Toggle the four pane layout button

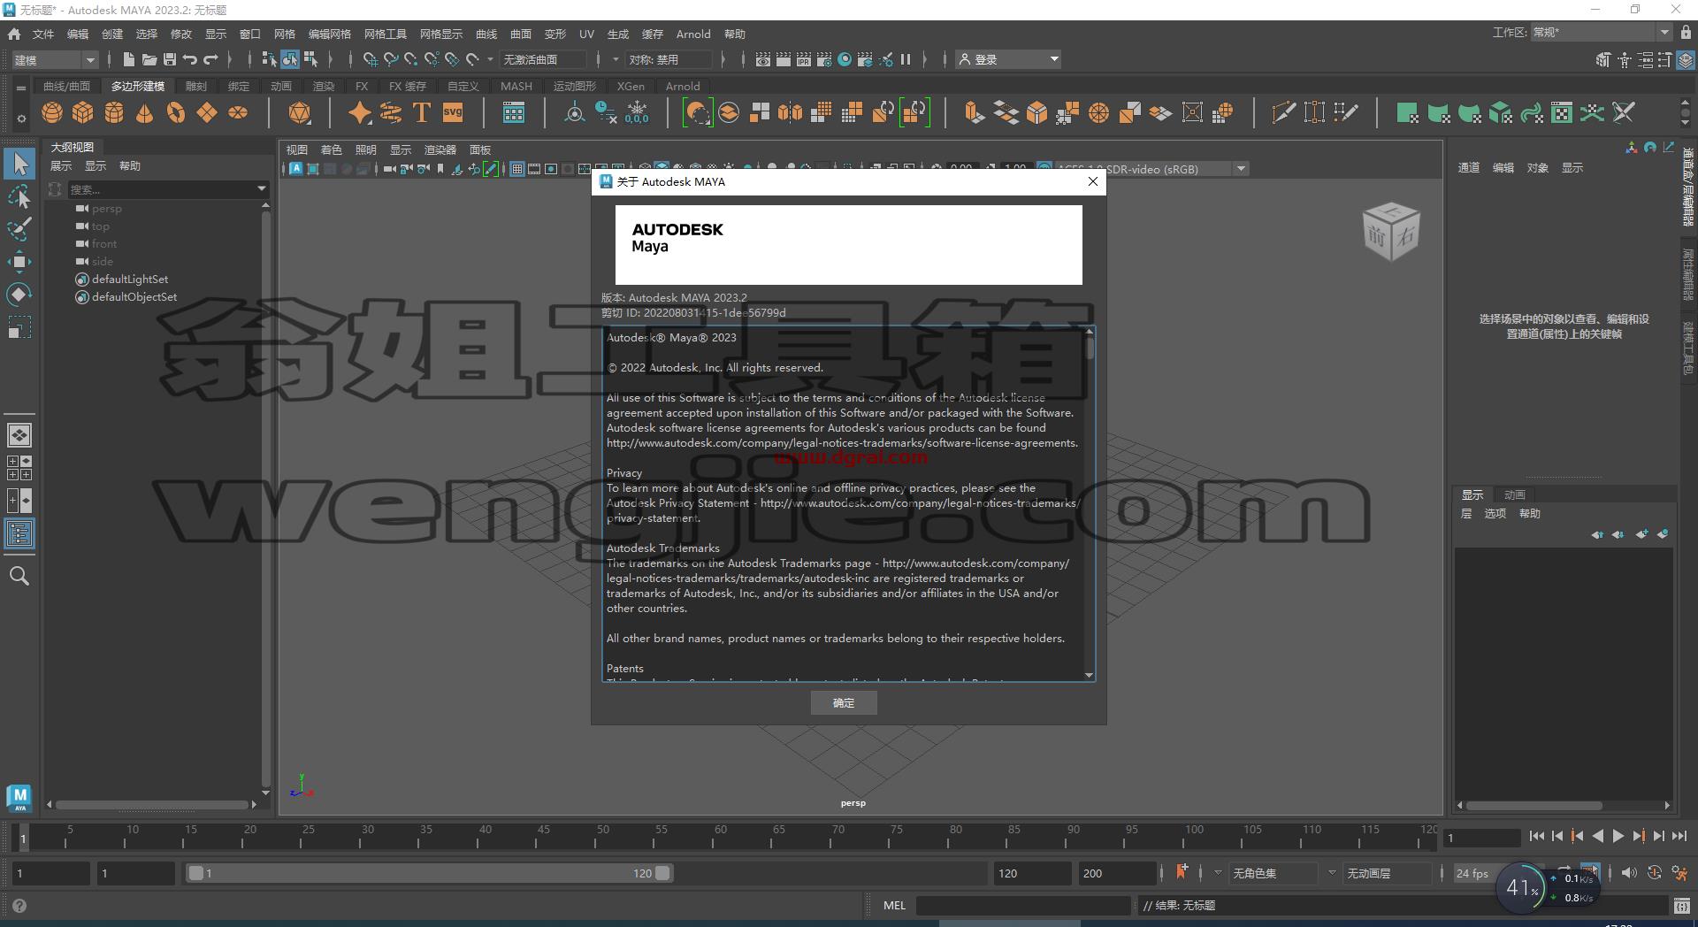[19, 468]
